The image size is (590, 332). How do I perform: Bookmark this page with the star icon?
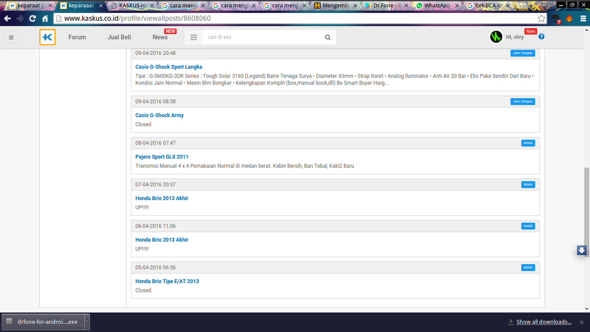tap(541, 18)
